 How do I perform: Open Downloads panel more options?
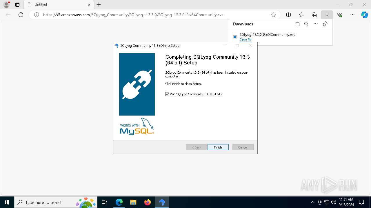click(316, 24)
